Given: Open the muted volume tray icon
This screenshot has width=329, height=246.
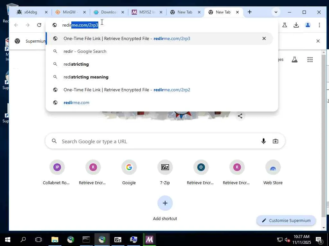Looking at the screenshot, I should tap(287, 240).
